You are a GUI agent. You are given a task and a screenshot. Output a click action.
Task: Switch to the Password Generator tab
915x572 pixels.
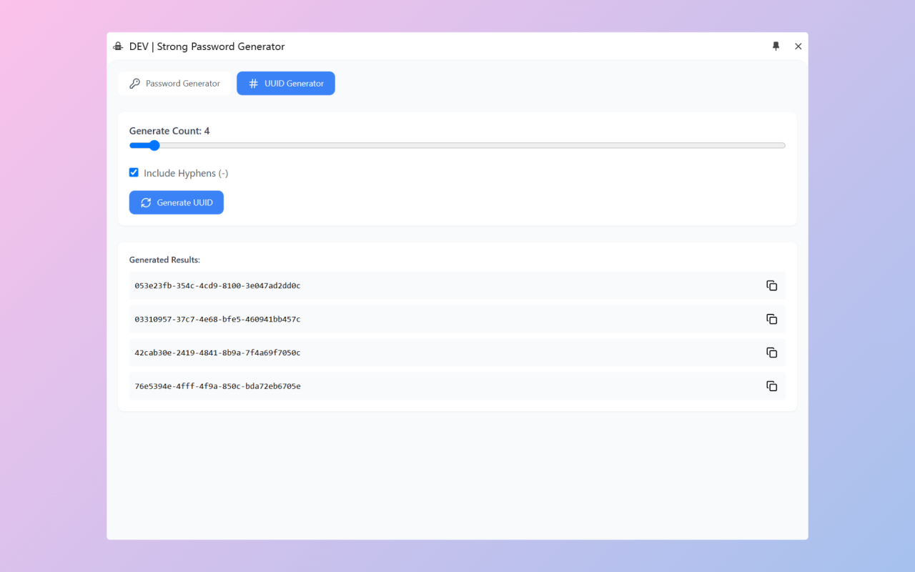pyautogui.click(x=175, y=84)
